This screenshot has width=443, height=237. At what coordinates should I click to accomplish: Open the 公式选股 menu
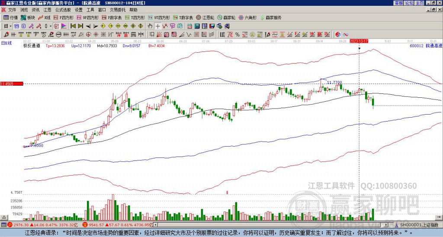(x=63, y=10)
